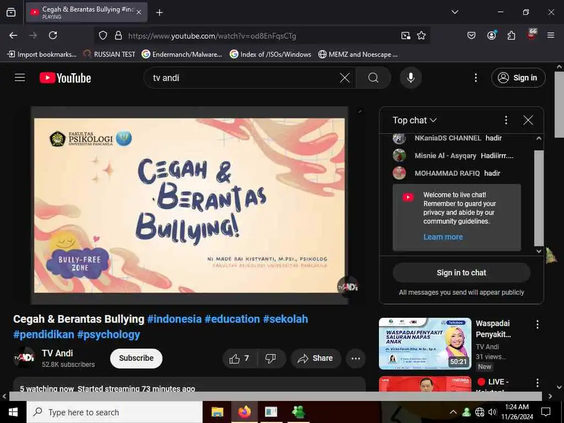564x423 pixels.
Task: Open the #psychology hashtag link
Action: coord(109,334)
